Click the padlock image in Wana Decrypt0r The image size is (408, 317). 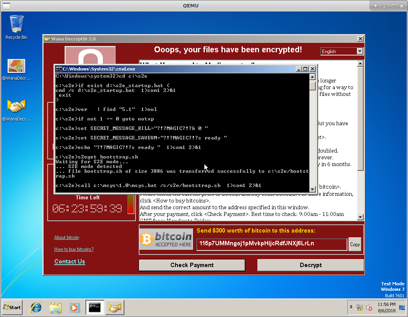(x=90, y=55)
